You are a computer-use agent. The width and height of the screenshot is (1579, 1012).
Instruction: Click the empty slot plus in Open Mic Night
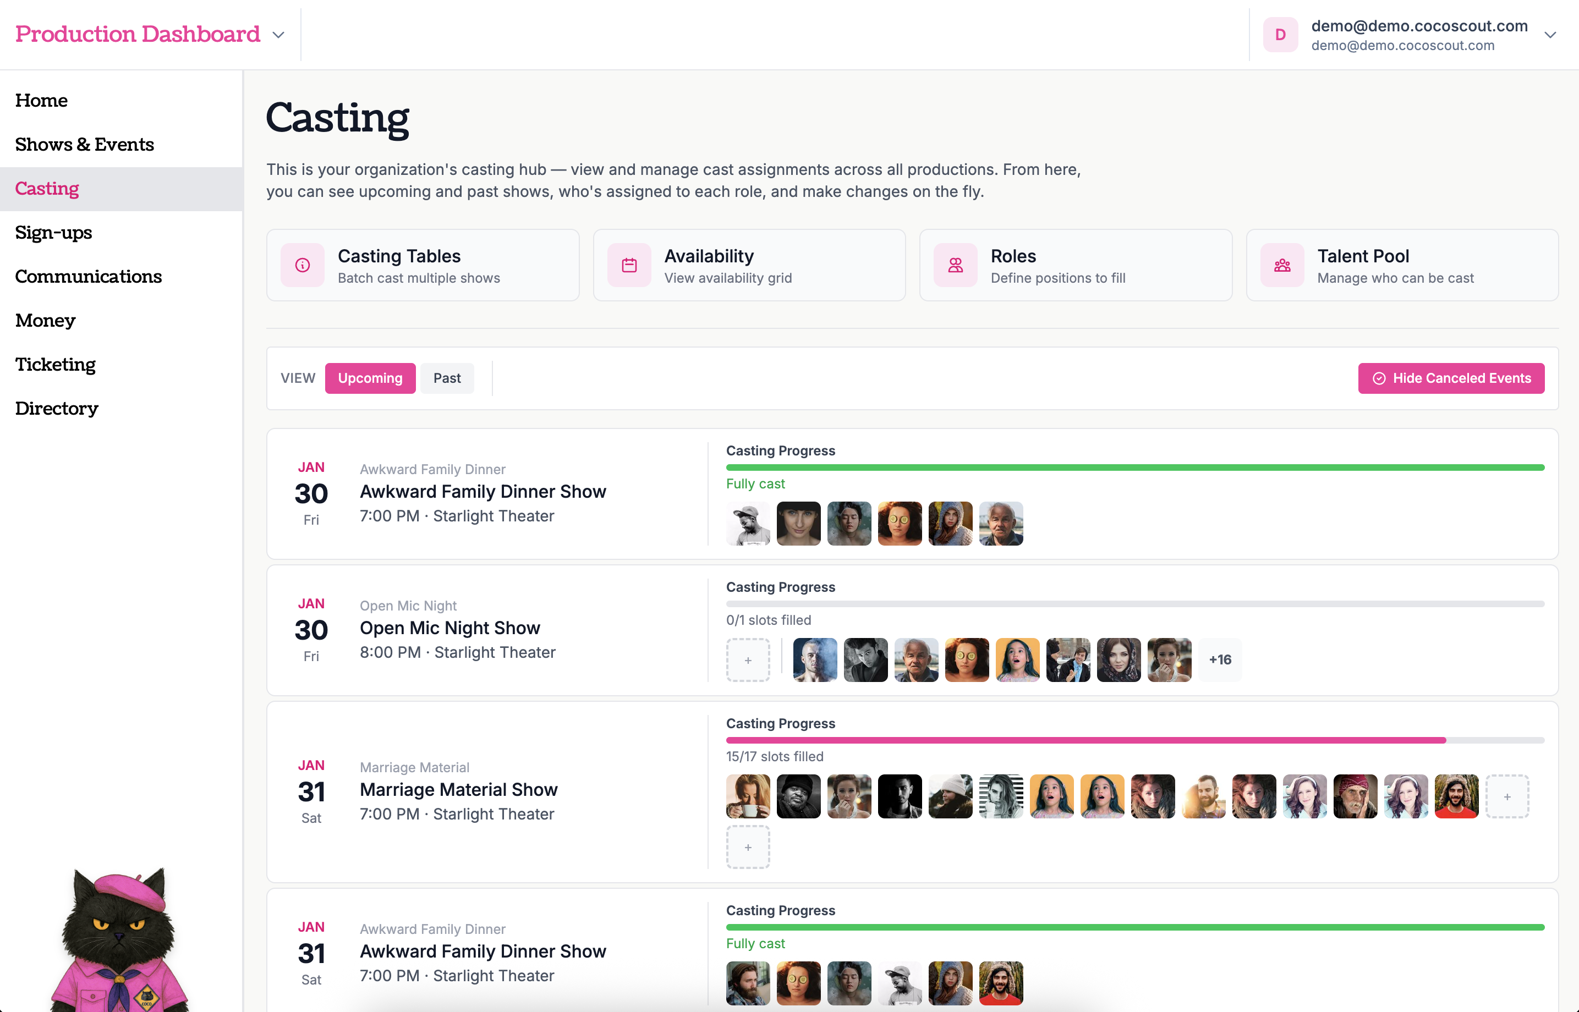tap(748, 660)
